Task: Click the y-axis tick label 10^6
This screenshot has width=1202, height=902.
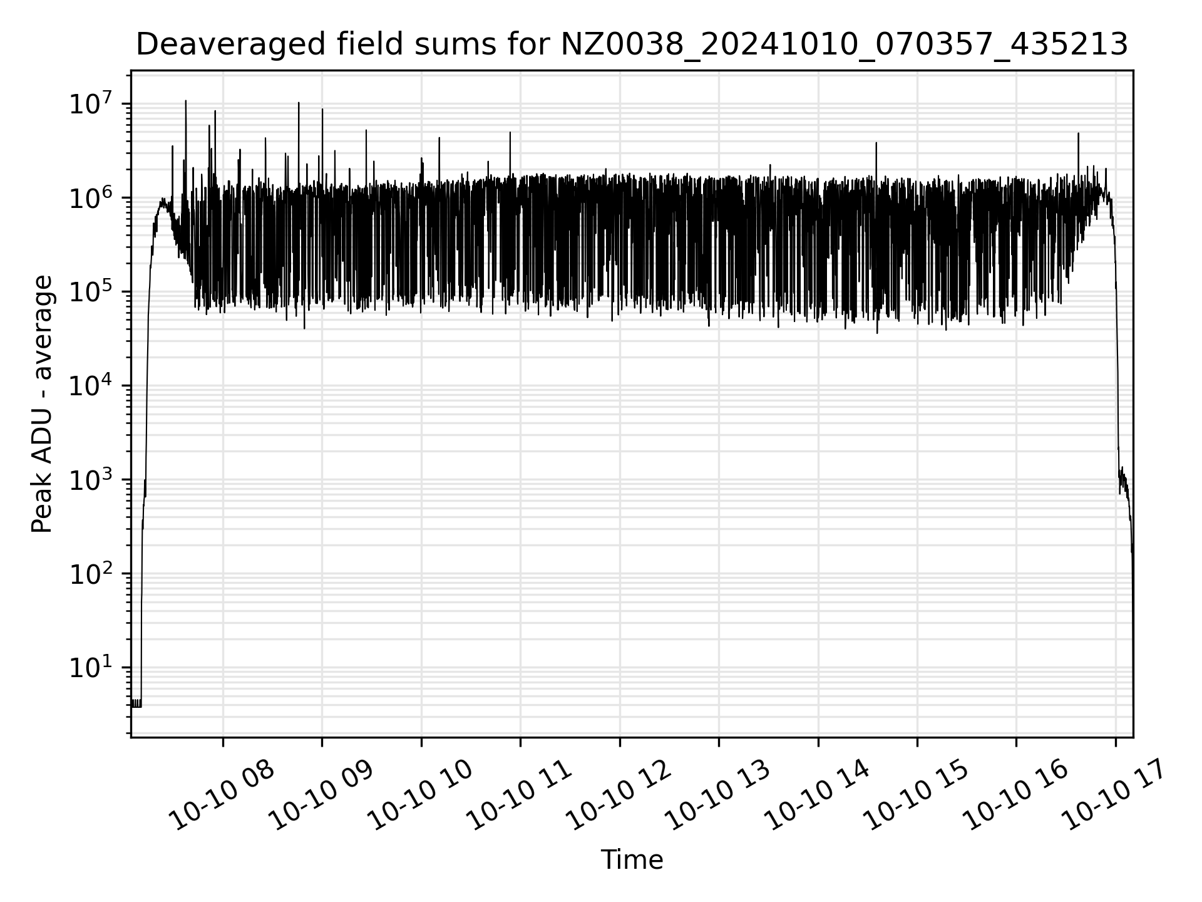Action: tap(91, 197)
